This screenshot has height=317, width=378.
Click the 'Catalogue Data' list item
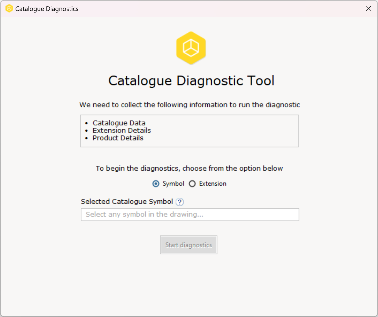pyautogui.click(x=119, y=123)
